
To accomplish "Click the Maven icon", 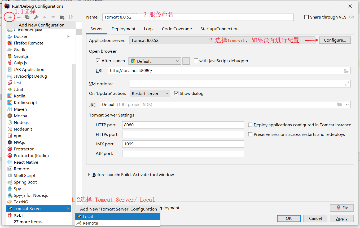I will (x=10, y=109).
